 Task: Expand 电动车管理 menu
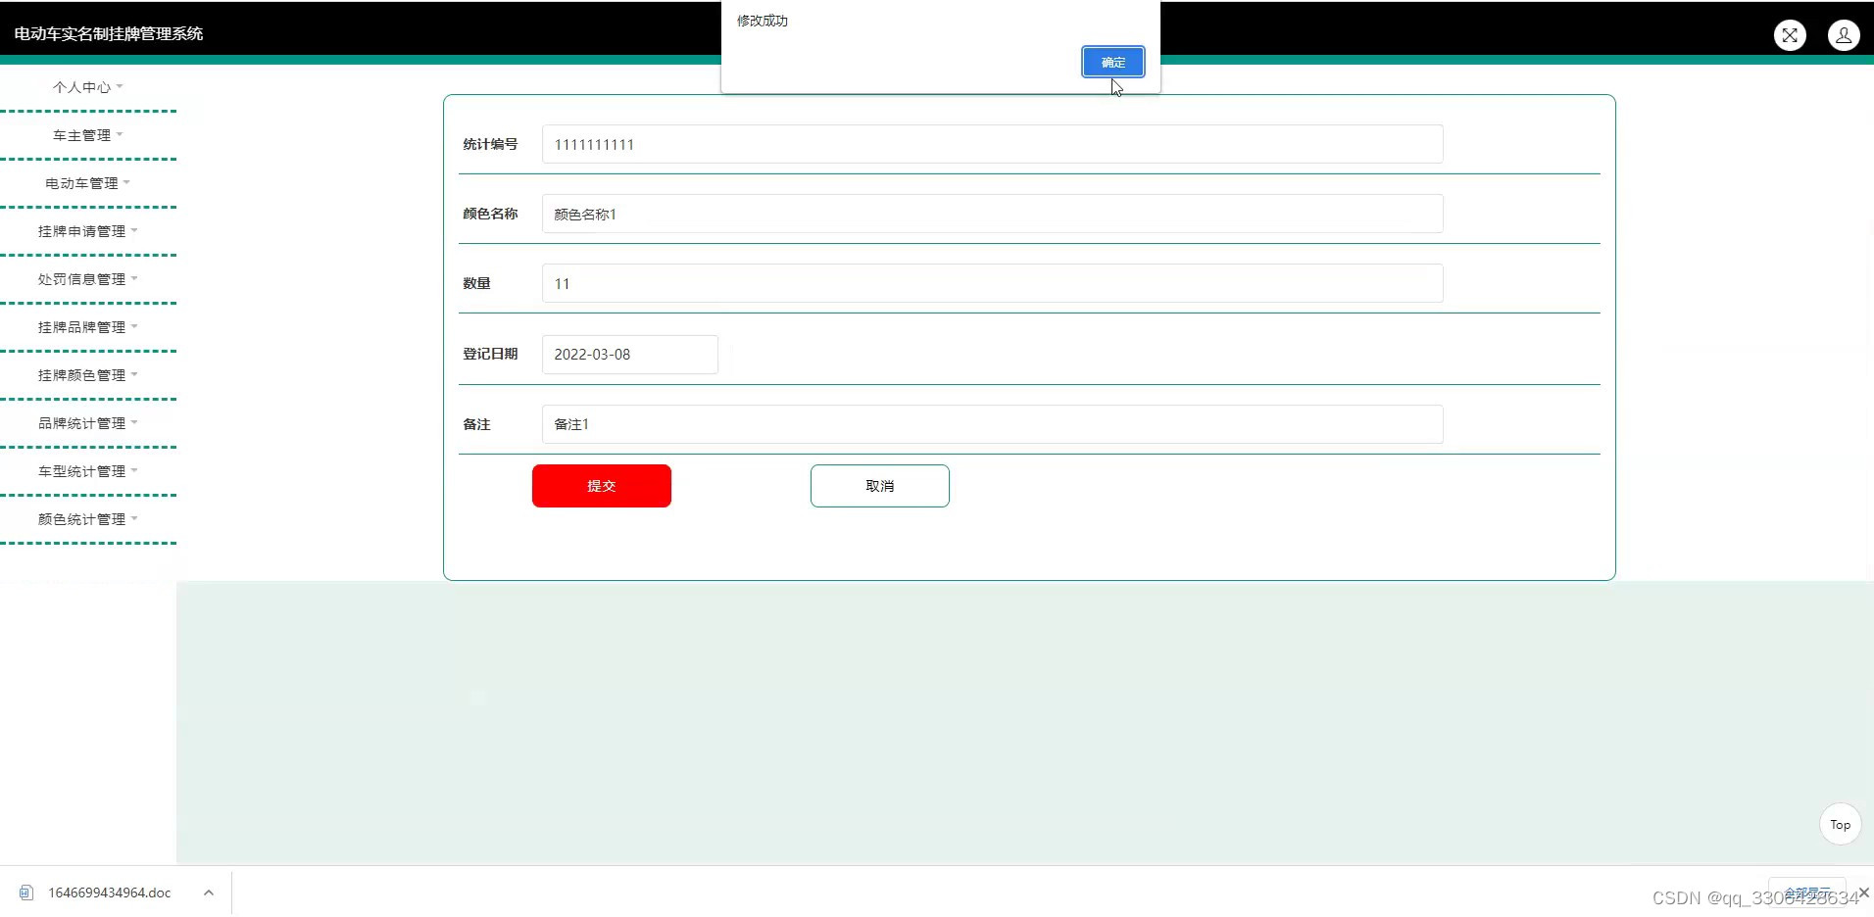[x=88, y=183]
